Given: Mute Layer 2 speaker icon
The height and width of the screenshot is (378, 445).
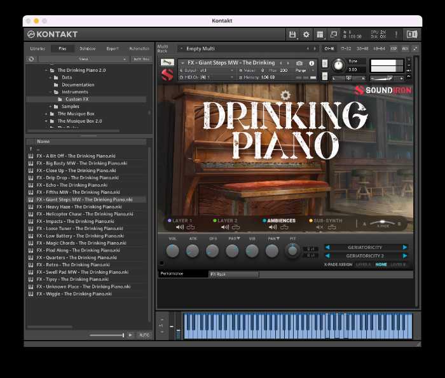Looking at the screenshot, I should pos(225,227).
